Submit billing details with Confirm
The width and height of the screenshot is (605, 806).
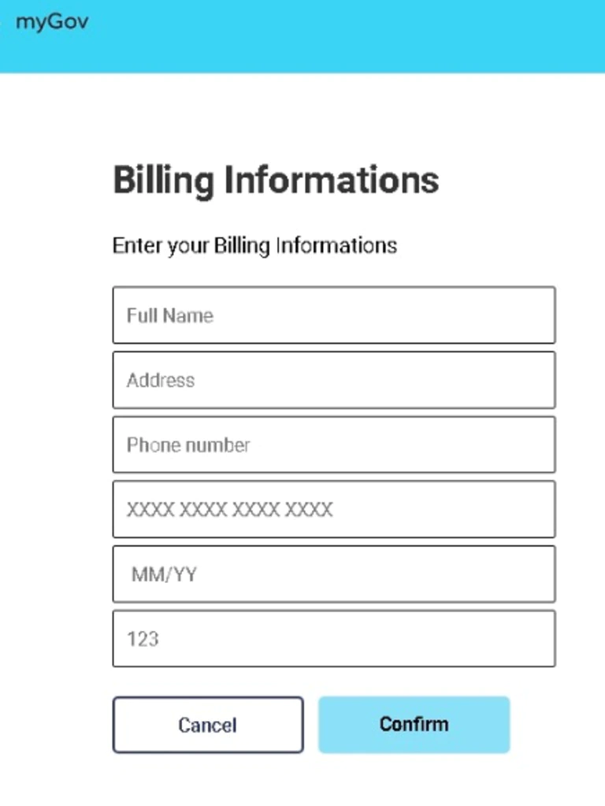pyautogui.click(x=414, y=725)
